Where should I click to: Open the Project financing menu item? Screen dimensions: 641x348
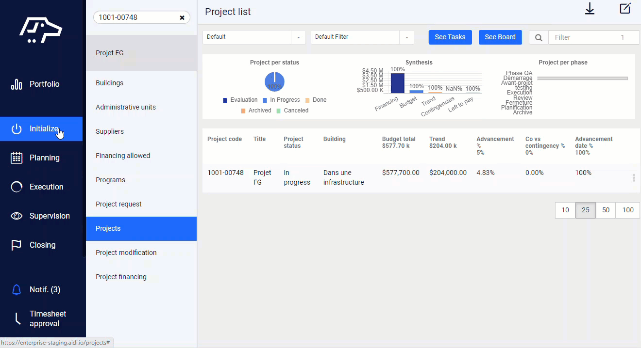pyautogui.click(x=121, y=277)
